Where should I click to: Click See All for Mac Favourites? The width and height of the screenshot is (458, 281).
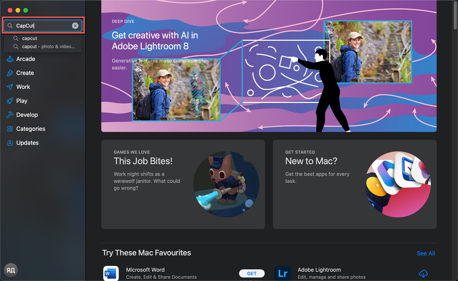pyautogui.click(x=426, y=253)
